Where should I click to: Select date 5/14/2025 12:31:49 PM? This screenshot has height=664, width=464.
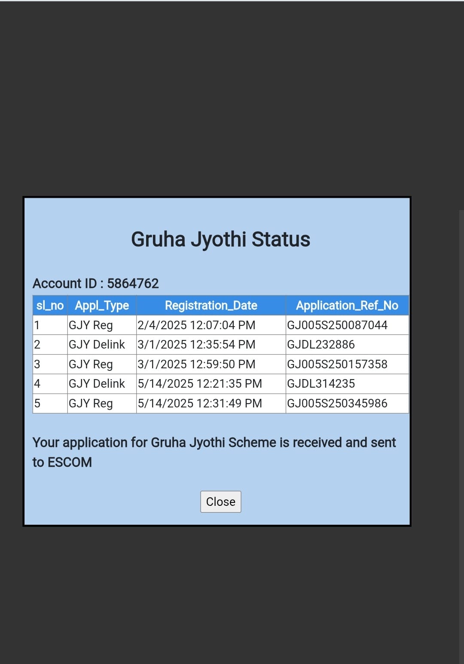[200, 403]
